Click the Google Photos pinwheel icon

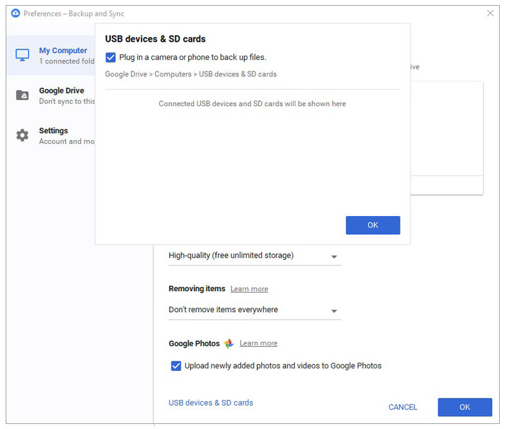point(229,344)
